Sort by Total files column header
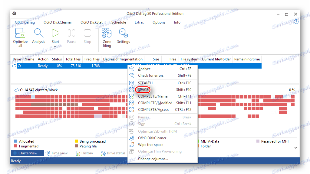This screenshot has width=310, height=174. coord(73,59)
